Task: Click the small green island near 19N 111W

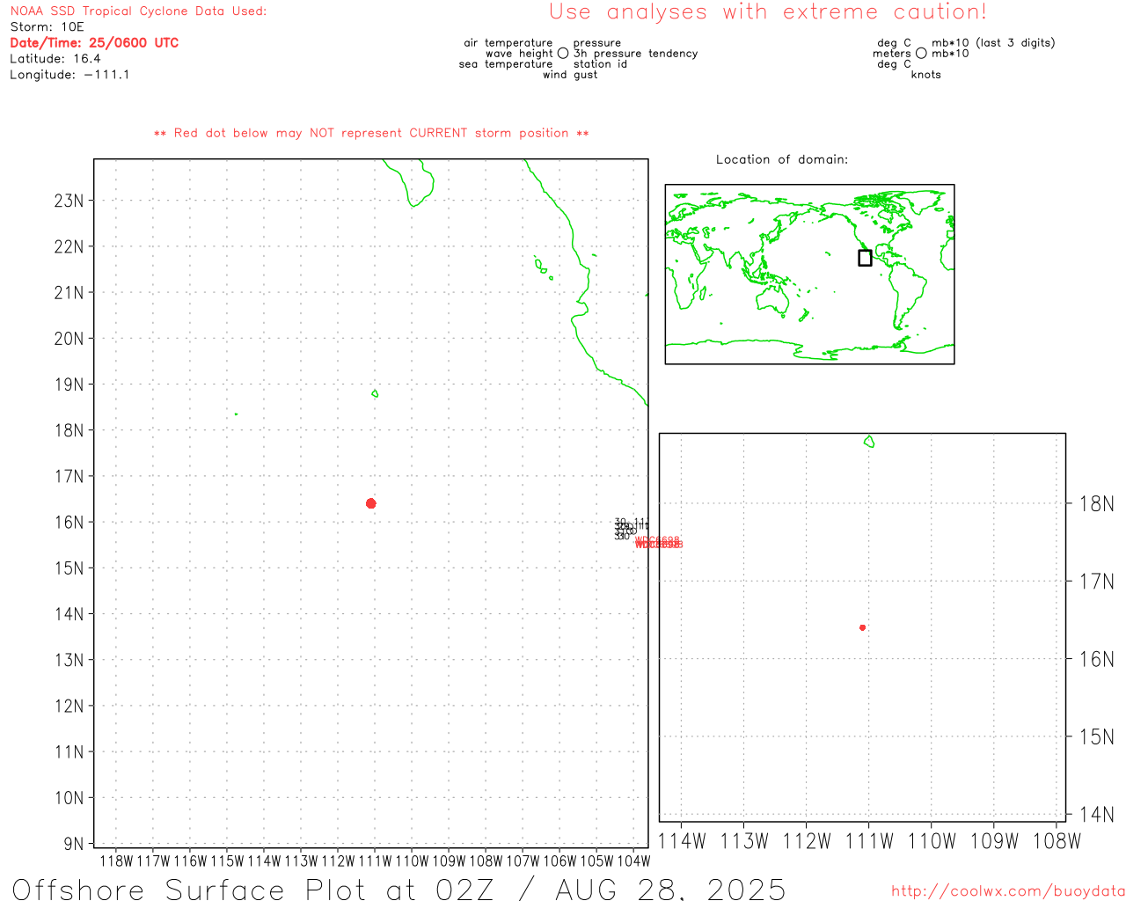Action: (375, 393)
